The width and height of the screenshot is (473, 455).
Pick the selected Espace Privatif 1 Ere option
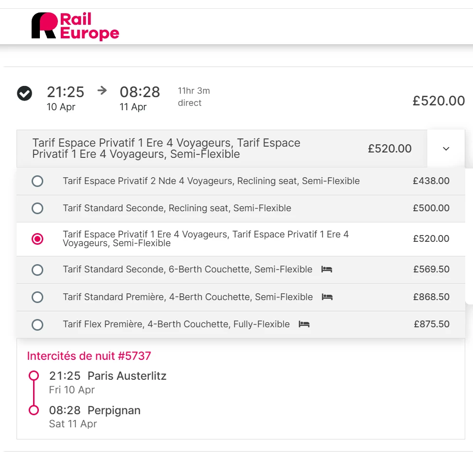tap(37, 239)
